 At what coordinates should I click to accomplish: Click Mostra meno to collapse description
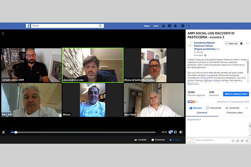193,84
